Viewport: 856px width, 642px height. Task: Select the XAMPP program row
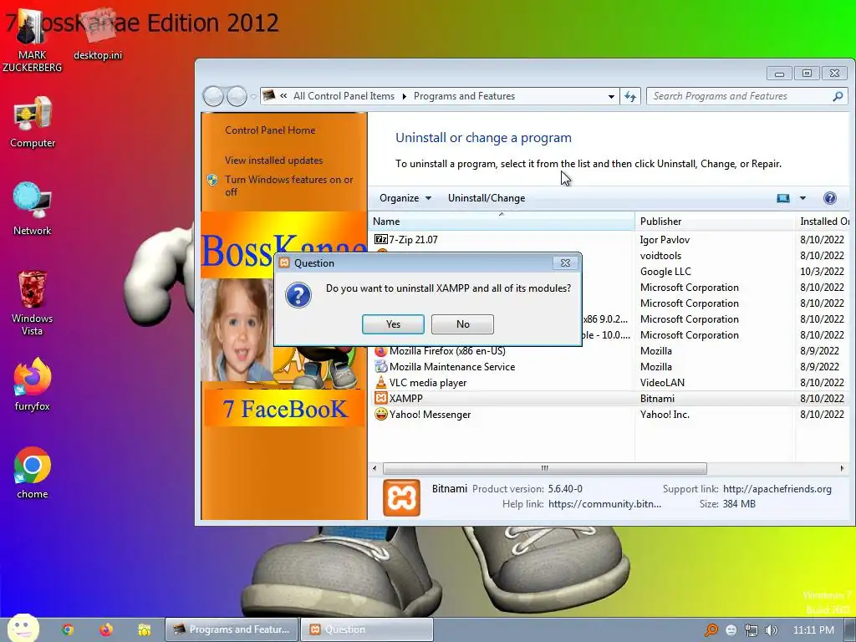point(609,399)
